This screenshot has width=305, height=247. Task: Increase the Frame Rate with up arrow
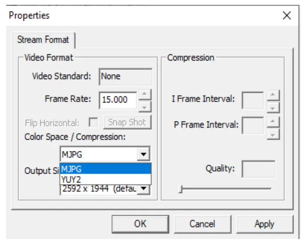145,95
